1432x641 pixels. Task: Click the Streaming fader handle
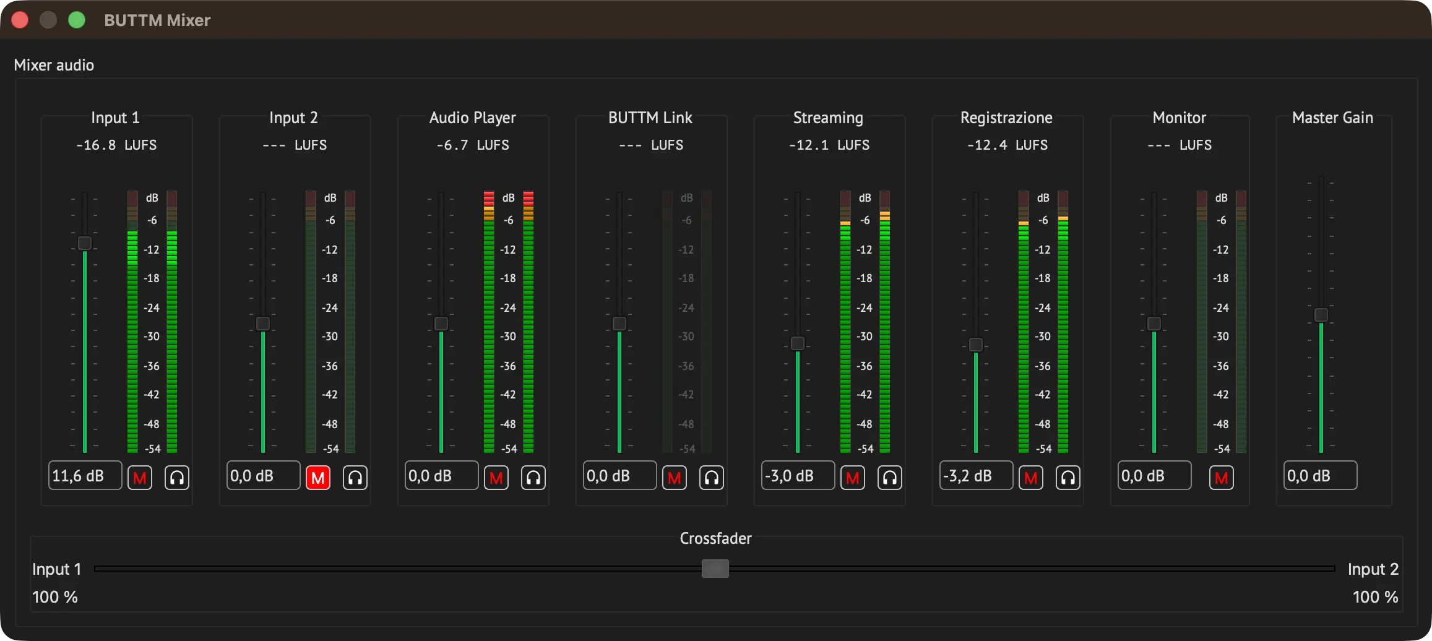point(798,343)
